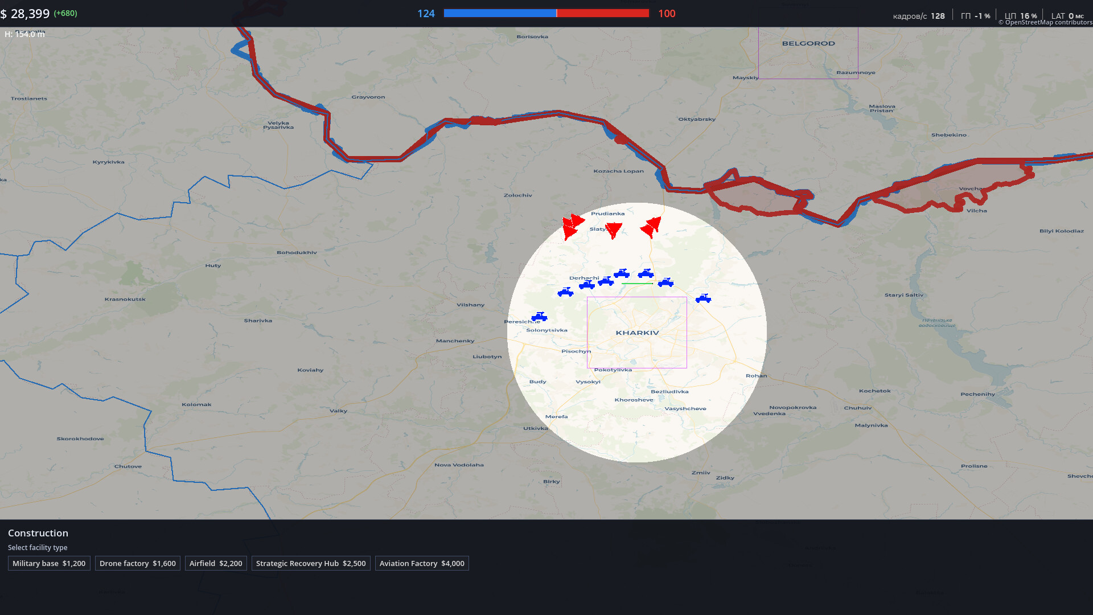Select Aviation Factory for $4,000
This screenshot has height=615, width=1093.
point(422,563)
